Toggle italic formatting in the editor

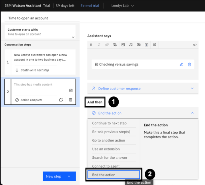[x=99, y=45]
